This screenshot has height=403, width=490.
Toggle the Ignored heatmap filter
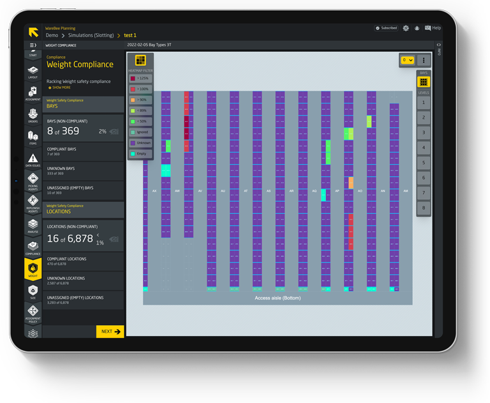tap(140, 132)
